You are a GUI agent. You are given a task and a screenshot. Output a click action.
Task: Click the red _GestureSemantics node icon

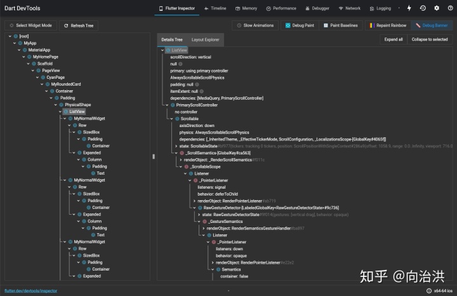[x=204, y=221]
